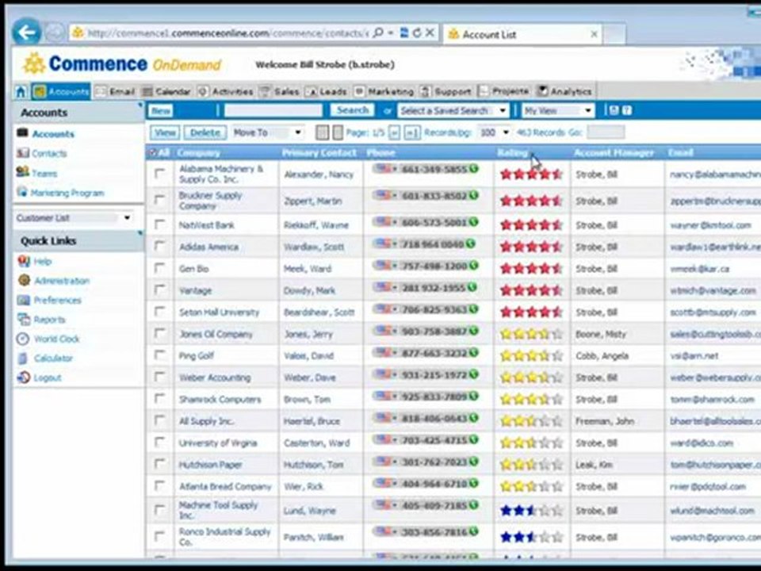Switch to the Email tab
761x571 pixels.
point(116,91)
